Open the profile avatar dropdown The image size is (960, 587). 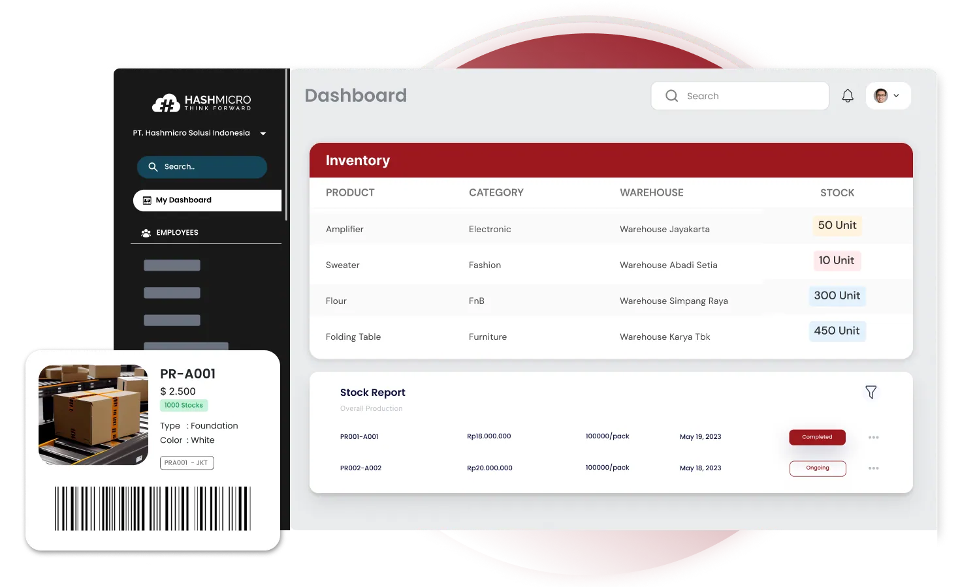pos(880,95)
